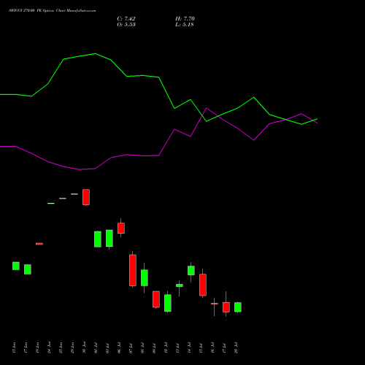365x365 pixels.
Task: Click the '15 Jun' date axis label
Action: [14, 347]
